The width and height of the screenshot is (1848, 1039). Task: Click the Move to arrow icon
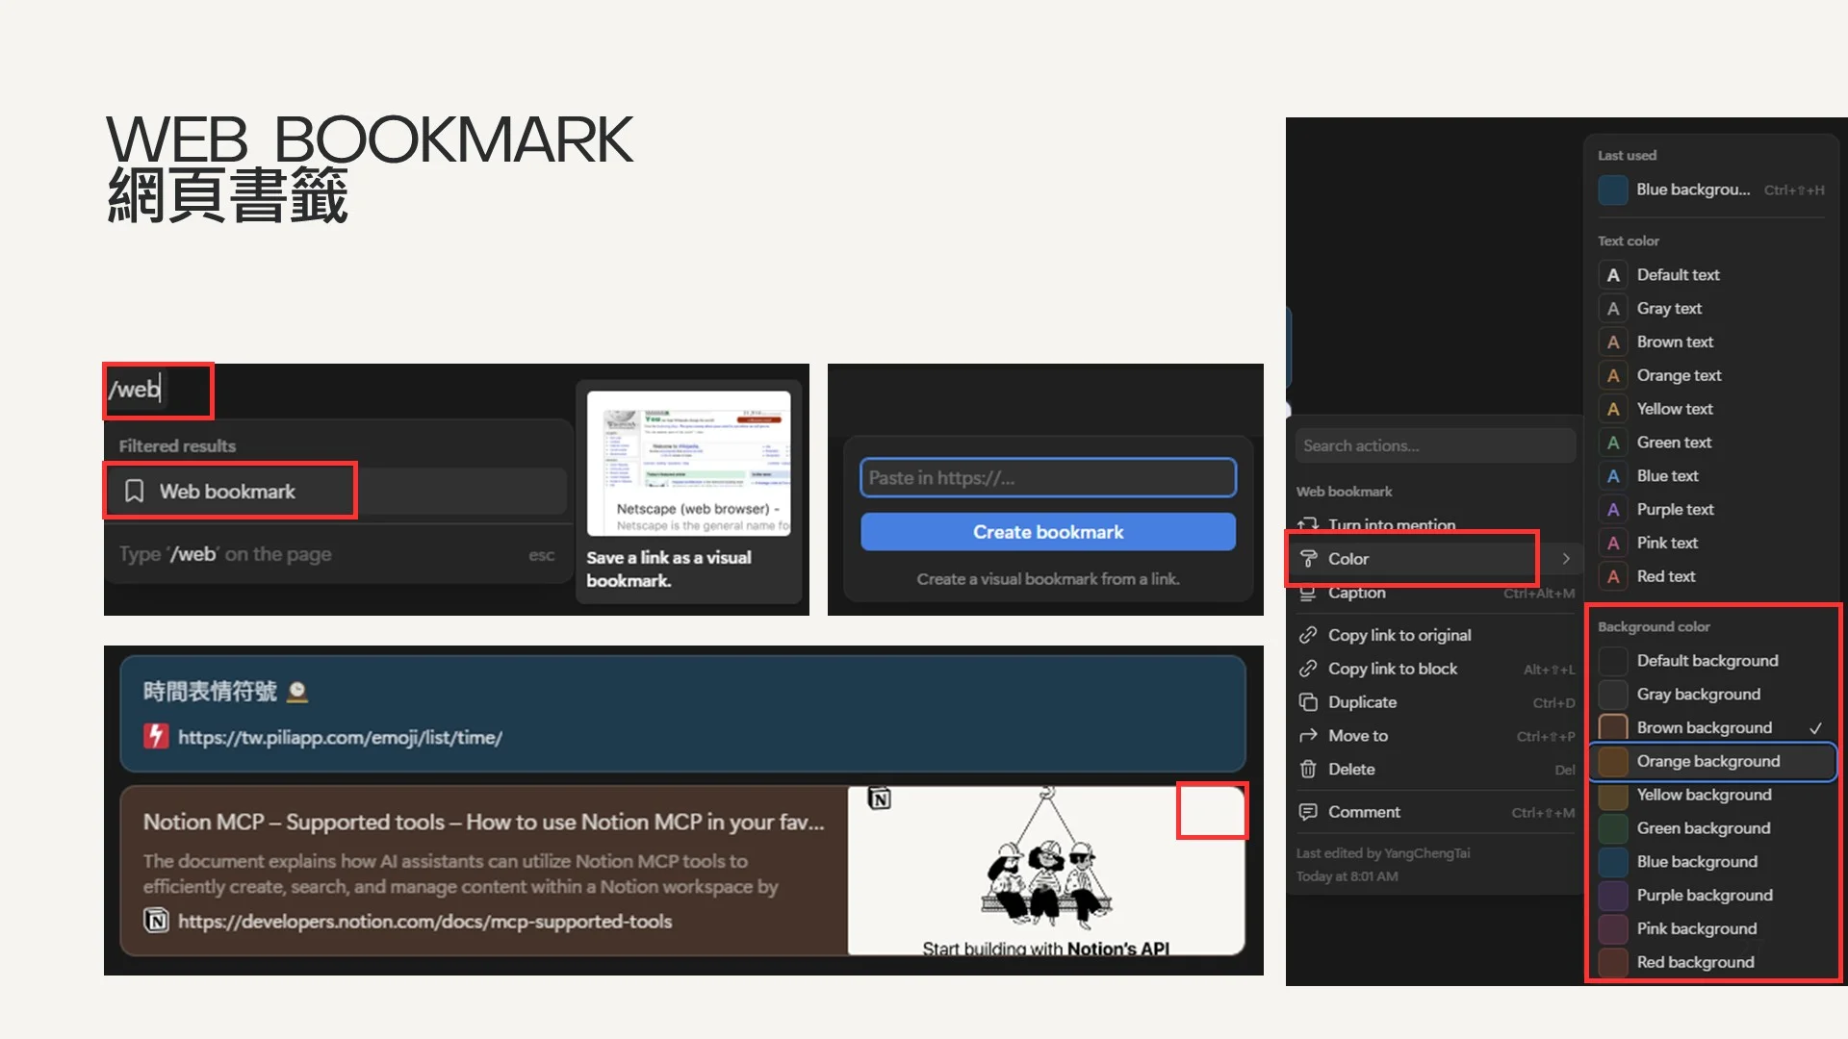click(1307, 736)
